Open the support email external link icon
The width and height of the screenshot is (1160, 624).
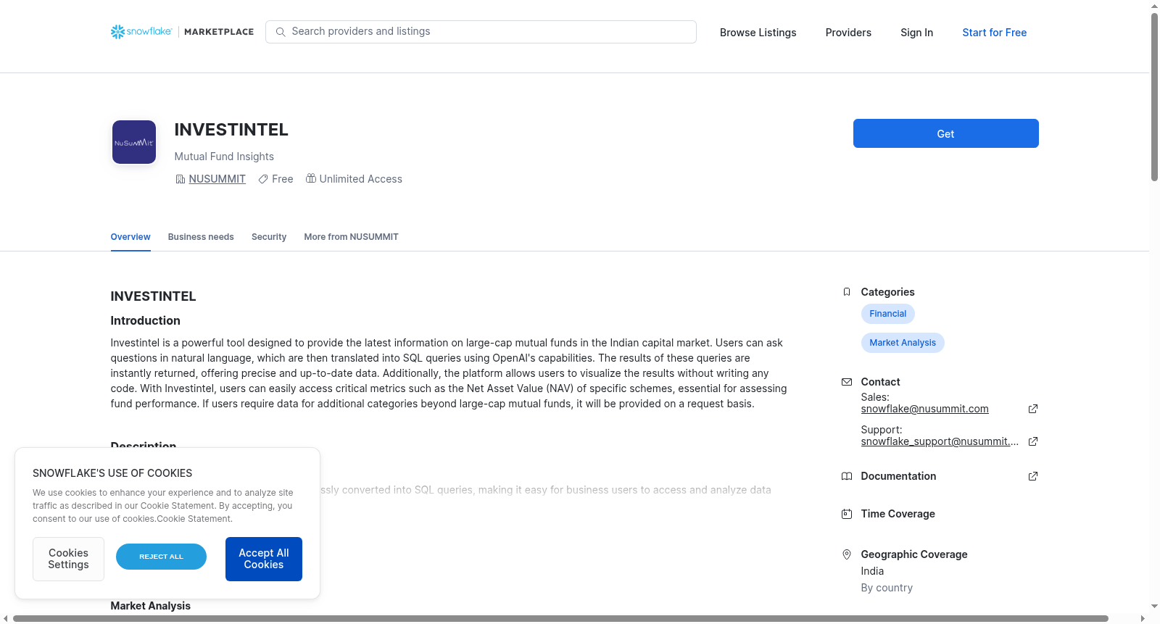coord(1033,441)
